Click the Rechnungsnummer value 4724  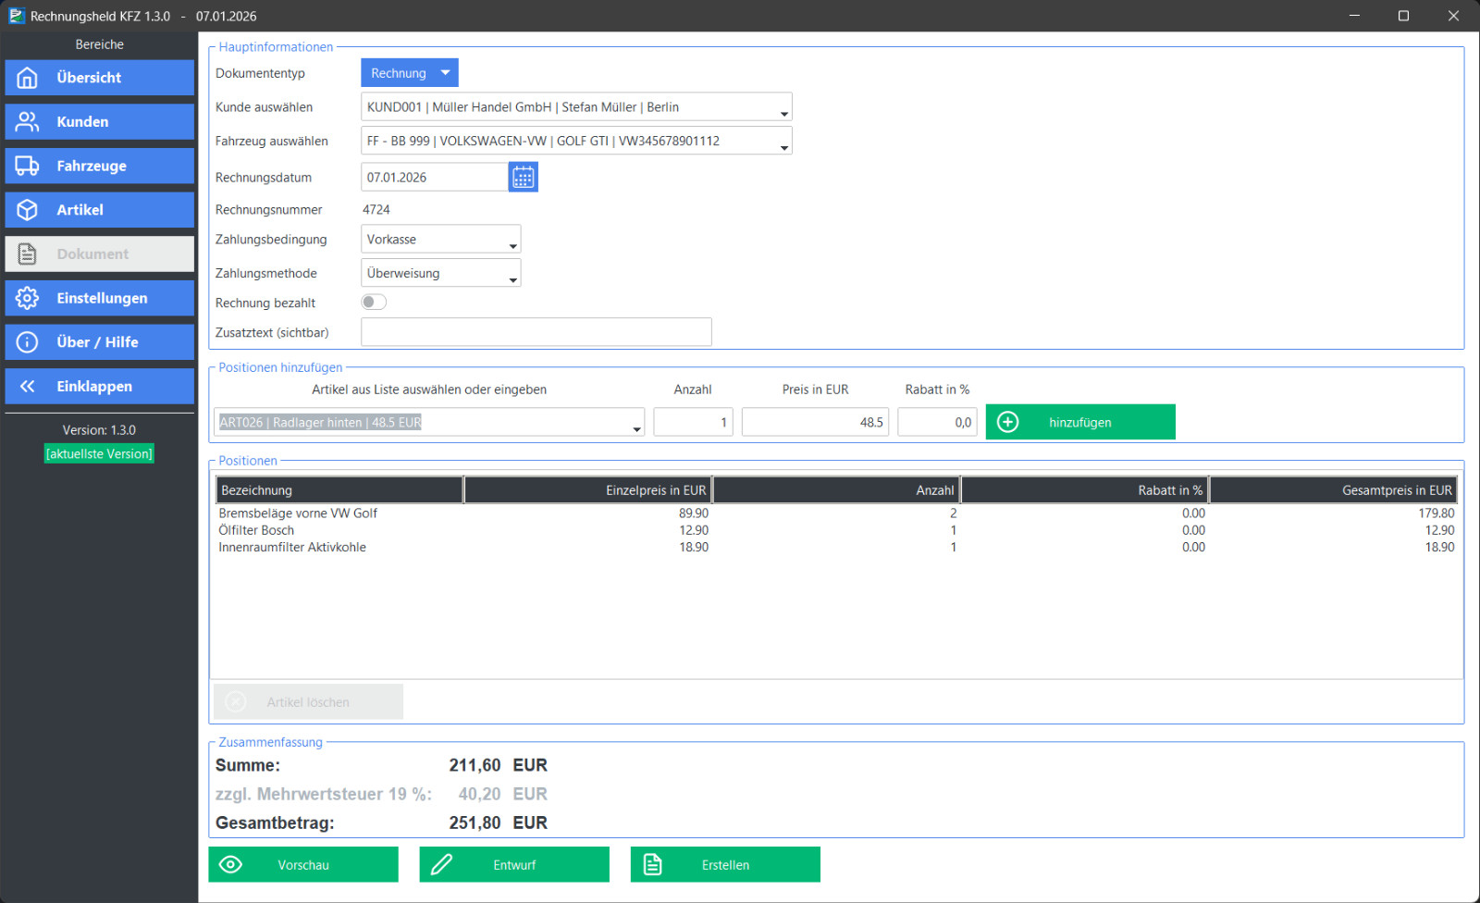pos(376,210)
